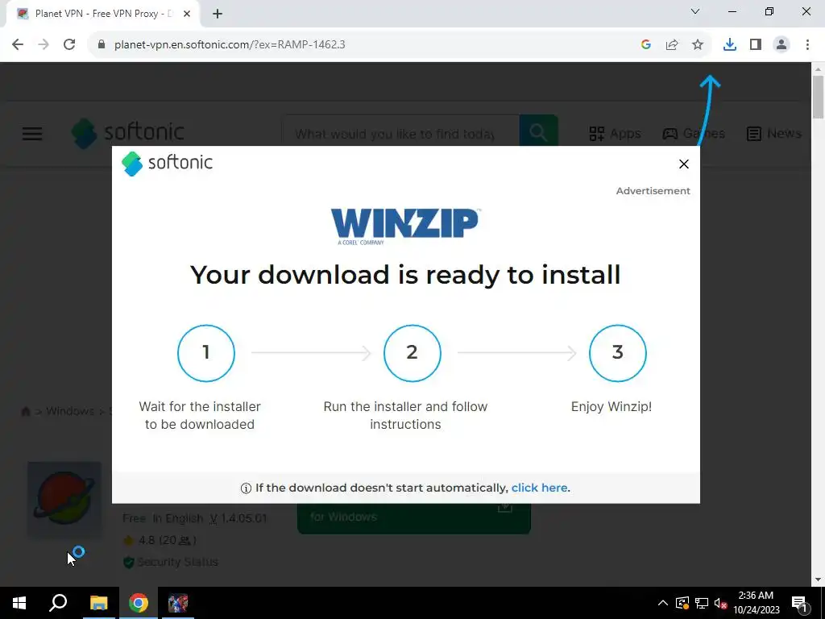The height and width of the screenshot is (619, 825).
Task: Click the Softonic logo in page header
Action: pyautogui.click(x=128, y=133)
